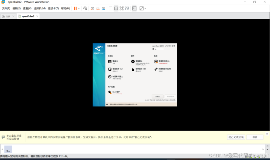Open the snapshot manager wrench-clock icon
Image resolution: width=270 pixels, height=160 pixels.
point(103,8)
